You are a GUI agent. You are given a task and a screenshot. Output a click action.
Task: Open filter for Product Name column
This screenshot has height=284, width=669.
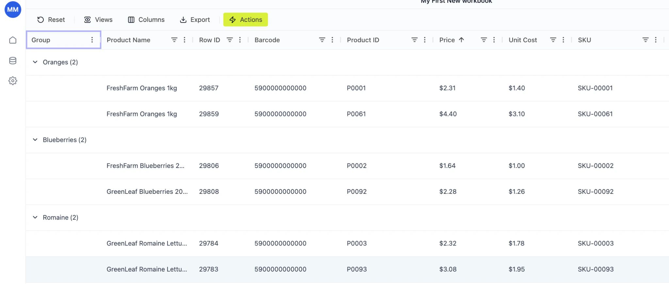pos(174,40)
